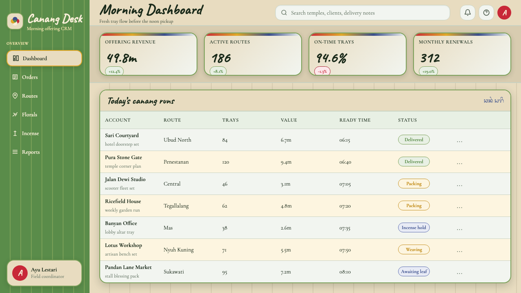Open more options for Lotus Workshop row
The image size is (521, 293).
click(x=460, y=250)
